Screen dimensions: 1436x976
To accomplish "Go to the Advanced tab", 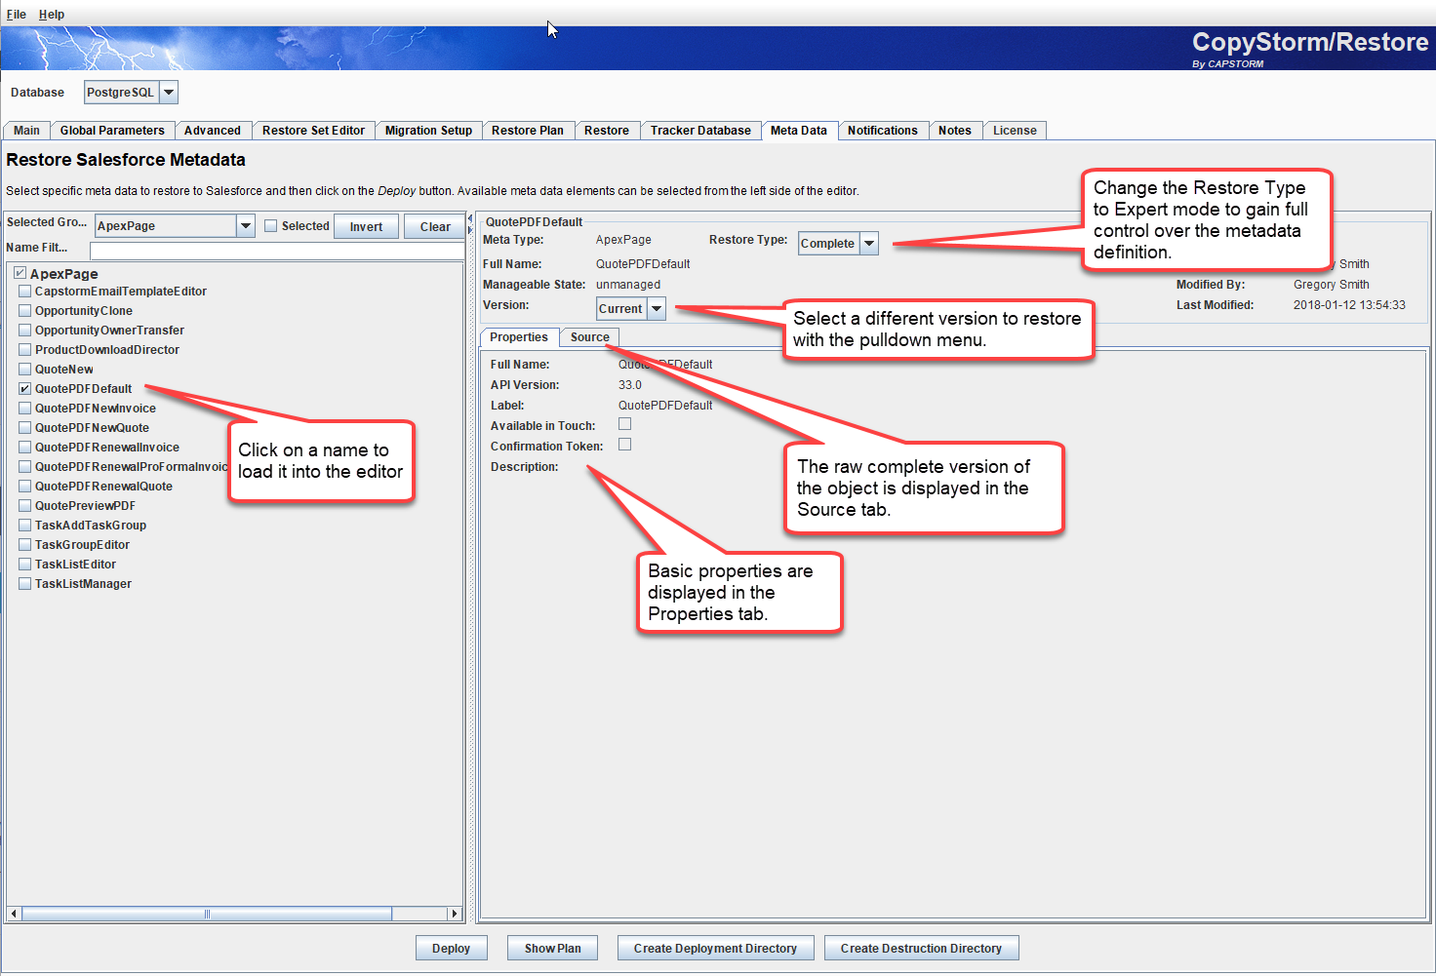I will pos(213,131).
